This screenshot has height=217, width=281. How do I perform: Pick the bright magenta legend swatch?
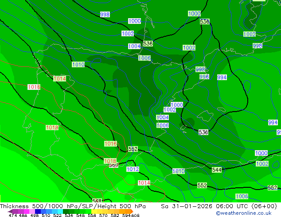[x=27, y=211]
